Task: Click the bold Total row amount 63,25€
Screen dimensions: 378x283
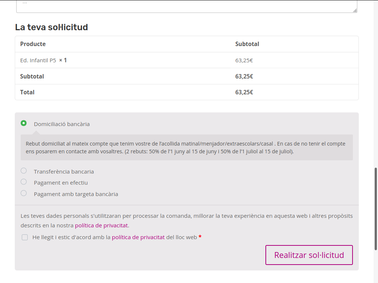Action: 244,92
